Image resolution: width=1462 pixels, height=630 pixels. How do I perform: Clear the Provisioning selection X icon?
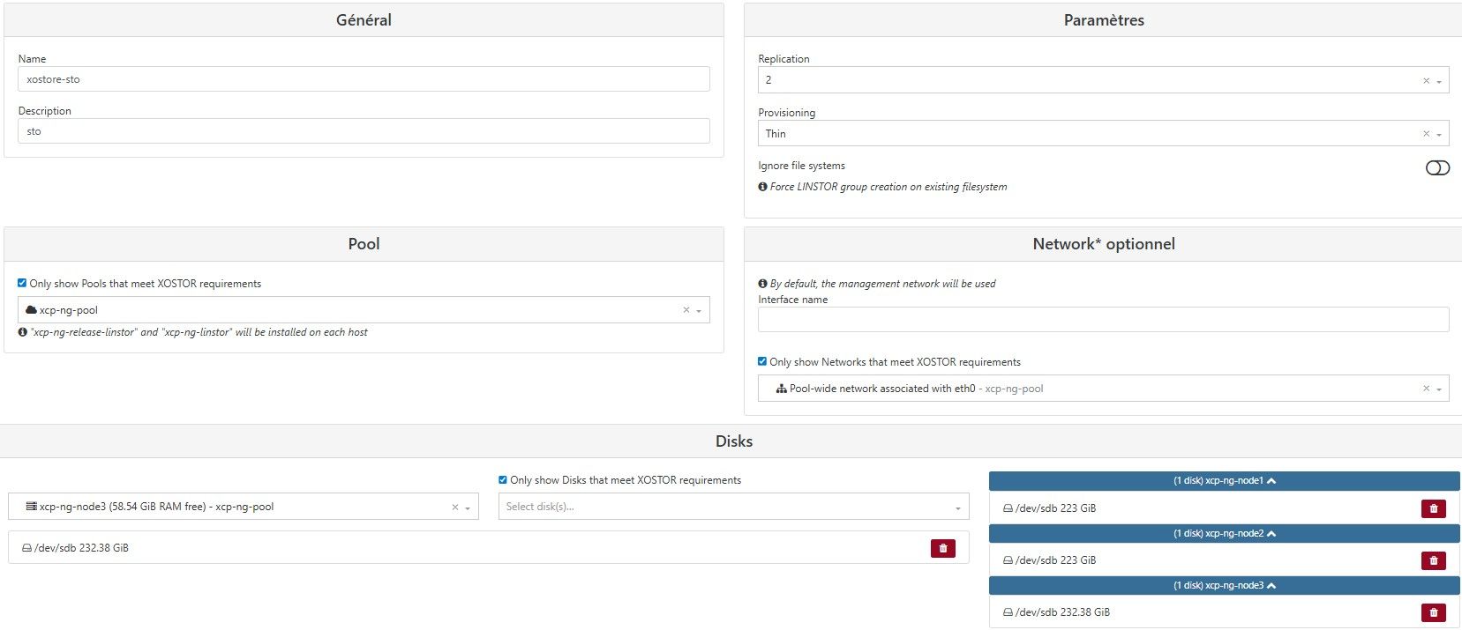click(1426, 134)
